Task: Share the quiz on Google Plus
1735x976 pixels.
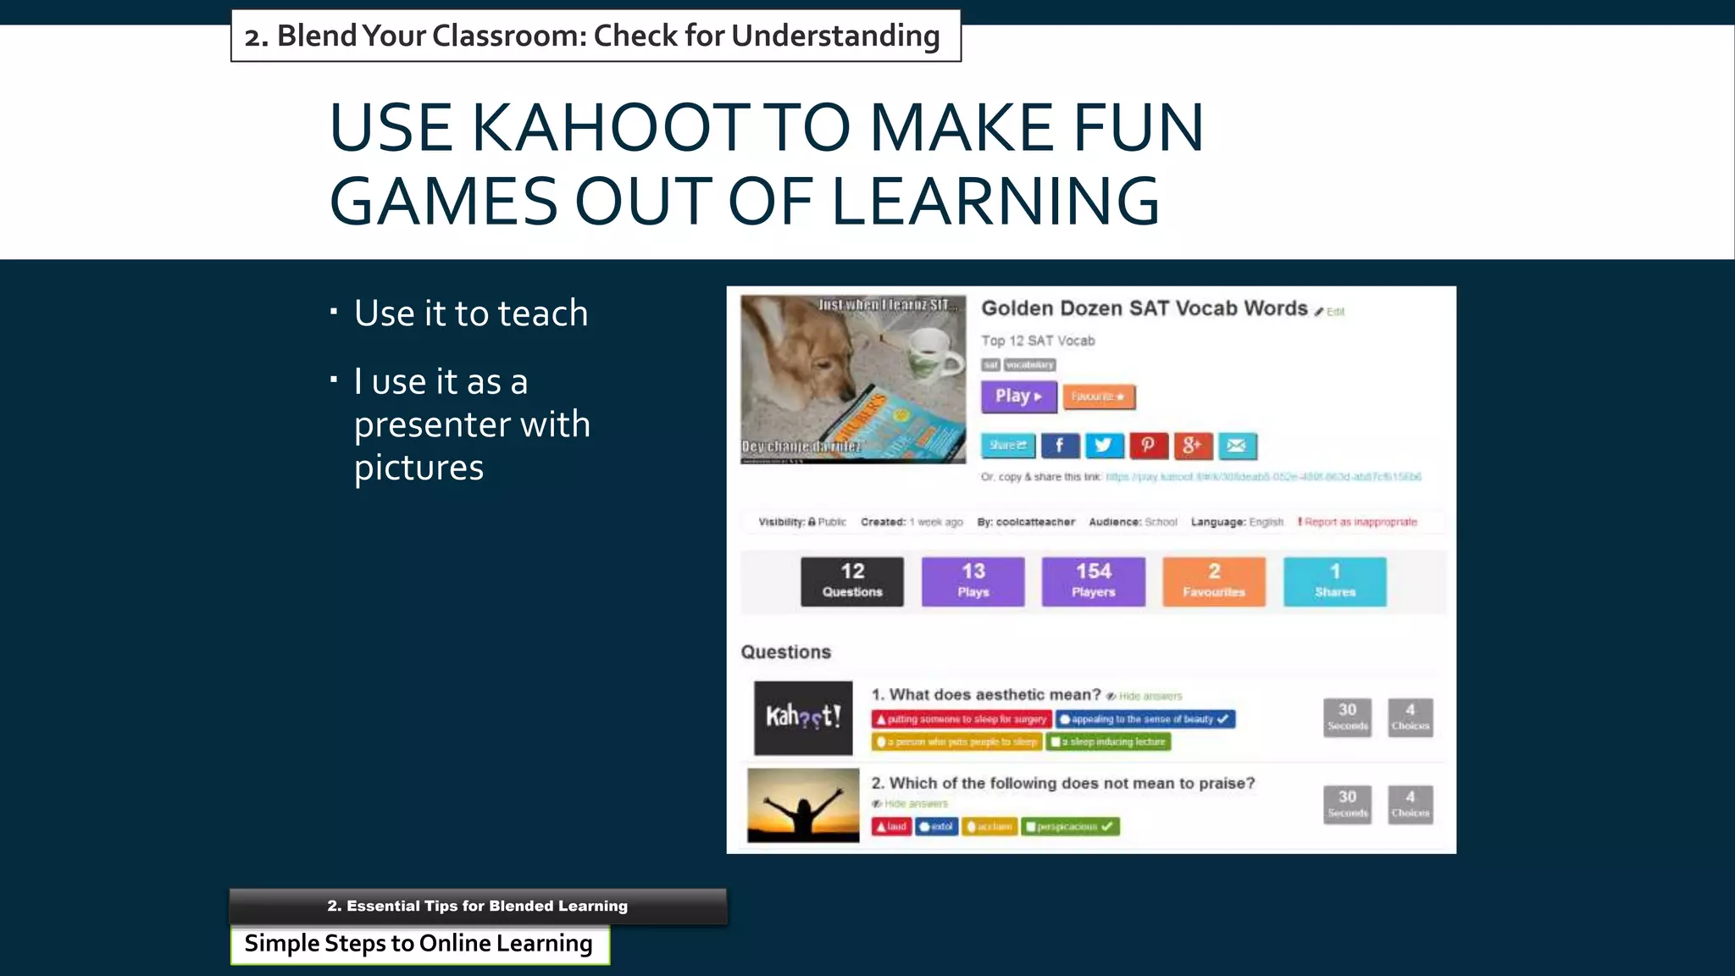Action: coord(1193,446)
